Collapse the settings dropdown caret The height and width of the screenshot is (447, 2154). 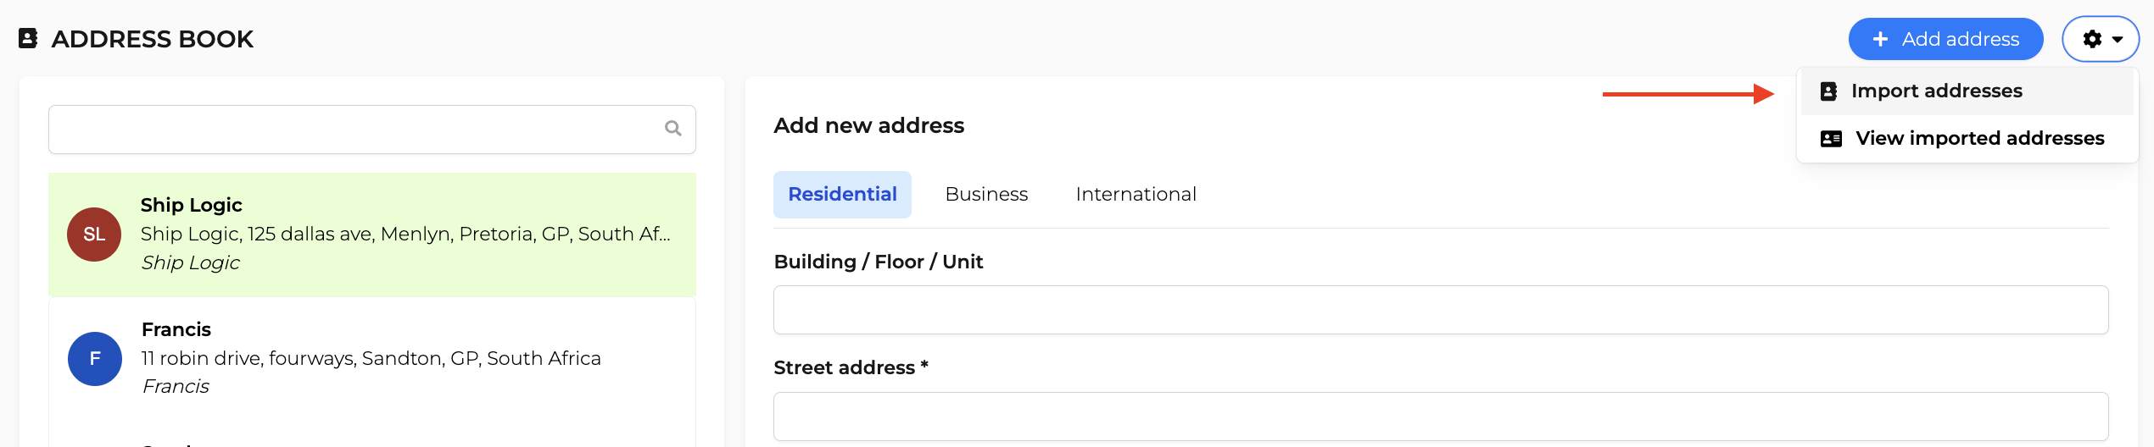coord(2118,40)
